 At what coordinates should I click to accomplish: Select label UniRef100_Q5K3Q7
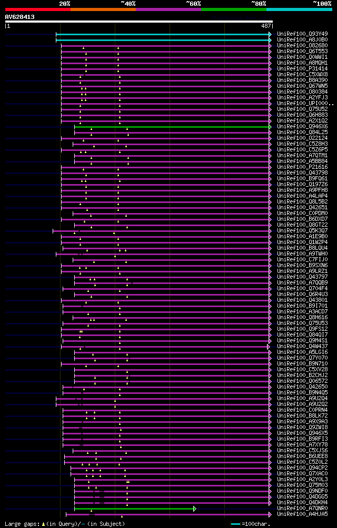302,230
